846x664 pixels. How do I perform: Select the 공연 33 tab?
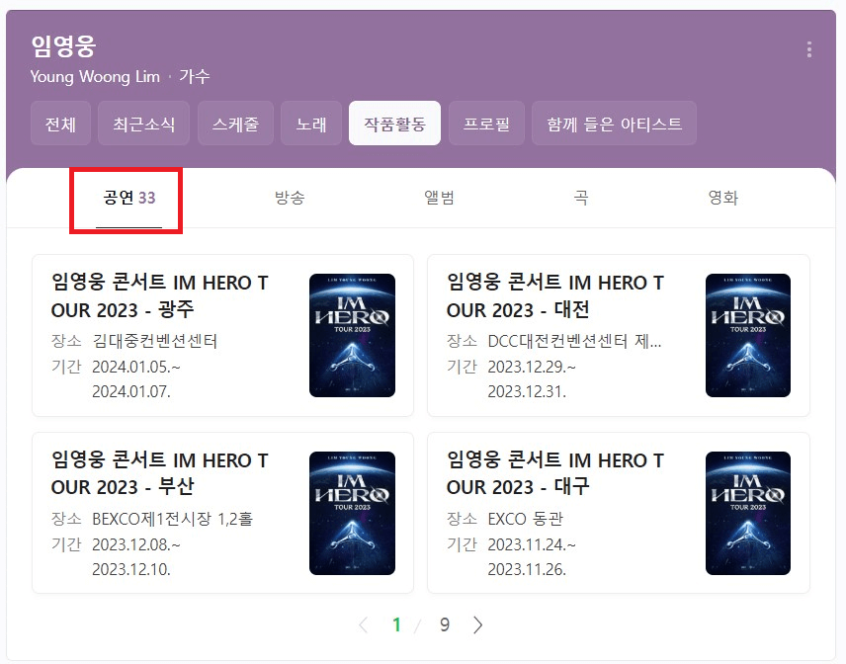point(123,198)
